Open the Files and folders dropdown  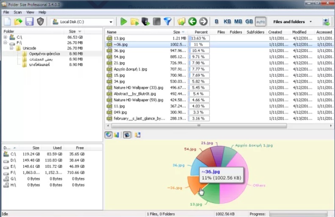[x=292, y=22]
